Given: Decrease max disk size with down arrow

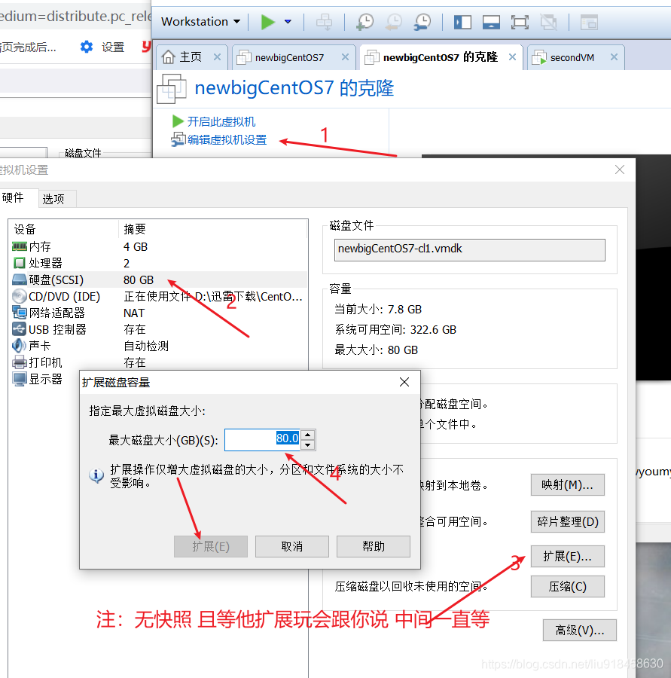Looking at the screenshot, I should [307, 445].
